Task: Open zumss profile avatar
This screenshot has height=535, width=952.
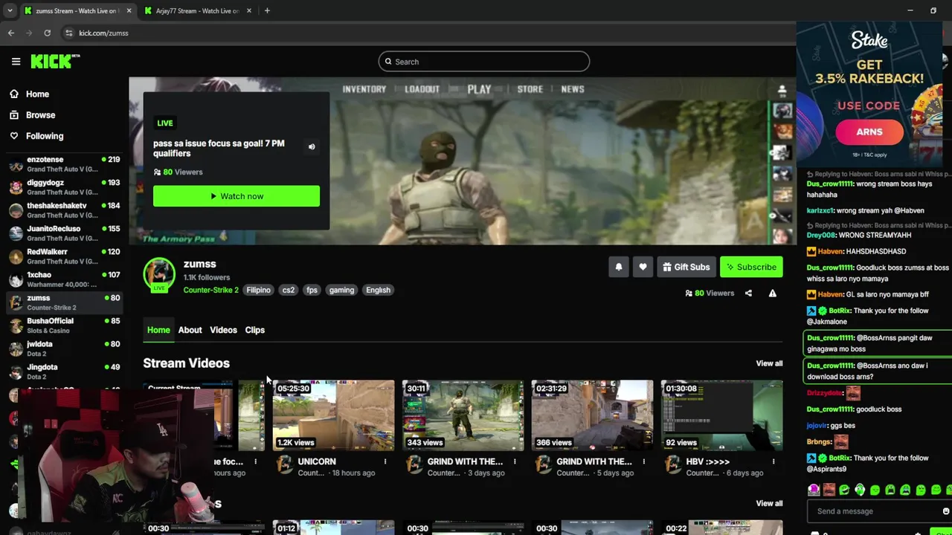Action: click(159, 274)
